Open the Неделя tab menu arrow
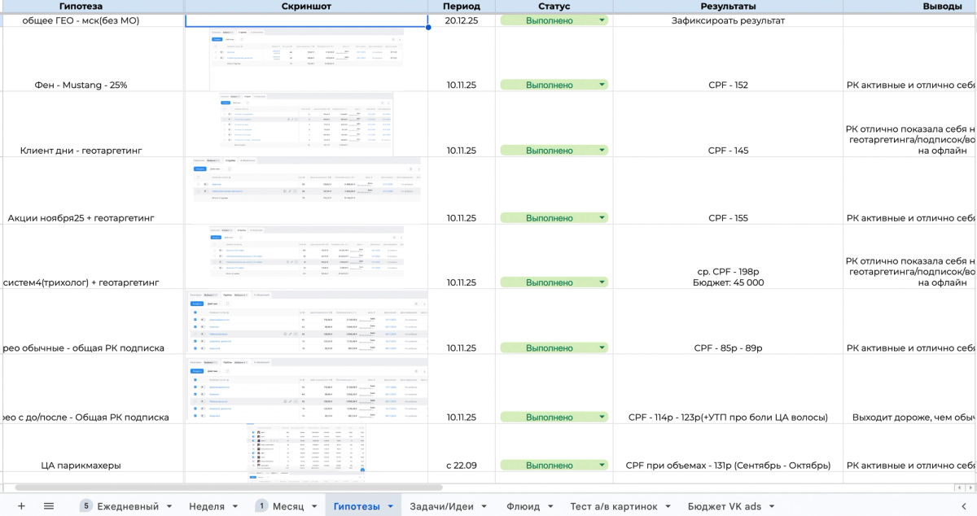This screenshot has width=977, height=516. coord(235,506)
